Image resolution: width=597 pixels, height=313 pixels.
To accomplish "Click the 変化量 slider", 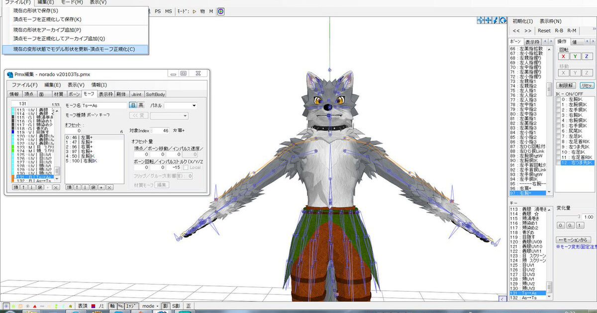I will click(567, 217).
